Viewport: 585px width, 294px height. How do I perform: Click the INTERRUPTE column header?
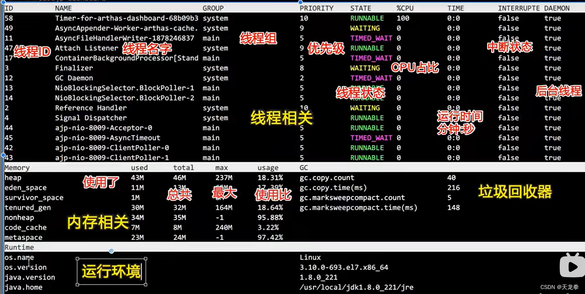click(519, 8)
